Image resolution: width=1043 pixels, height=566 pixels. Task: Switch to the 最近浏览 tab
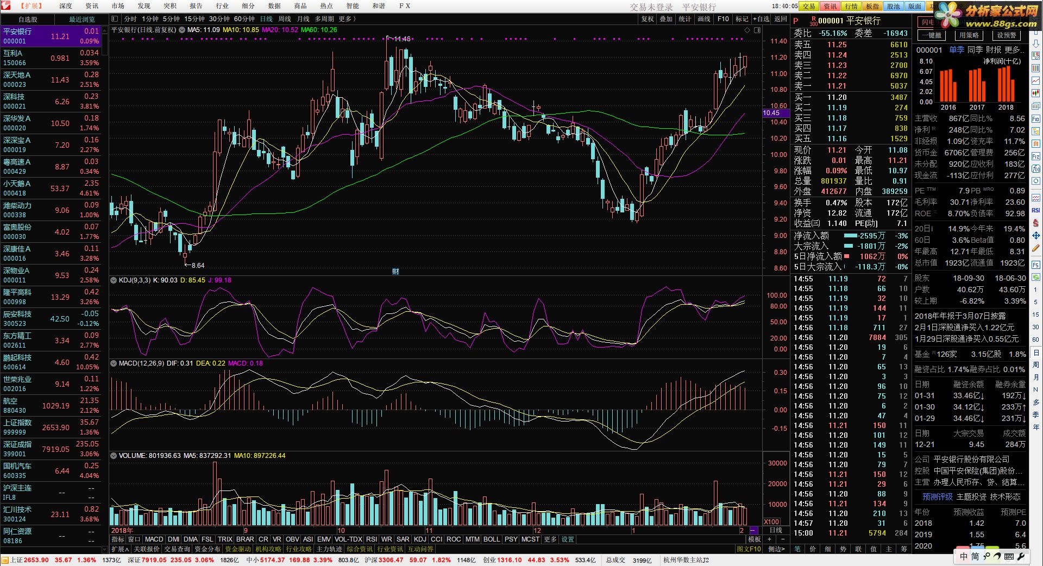(x=81, y=19)
